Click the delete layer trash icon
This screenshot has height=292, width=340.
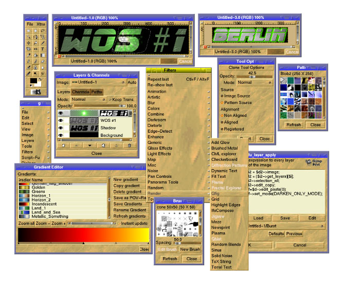130,145
